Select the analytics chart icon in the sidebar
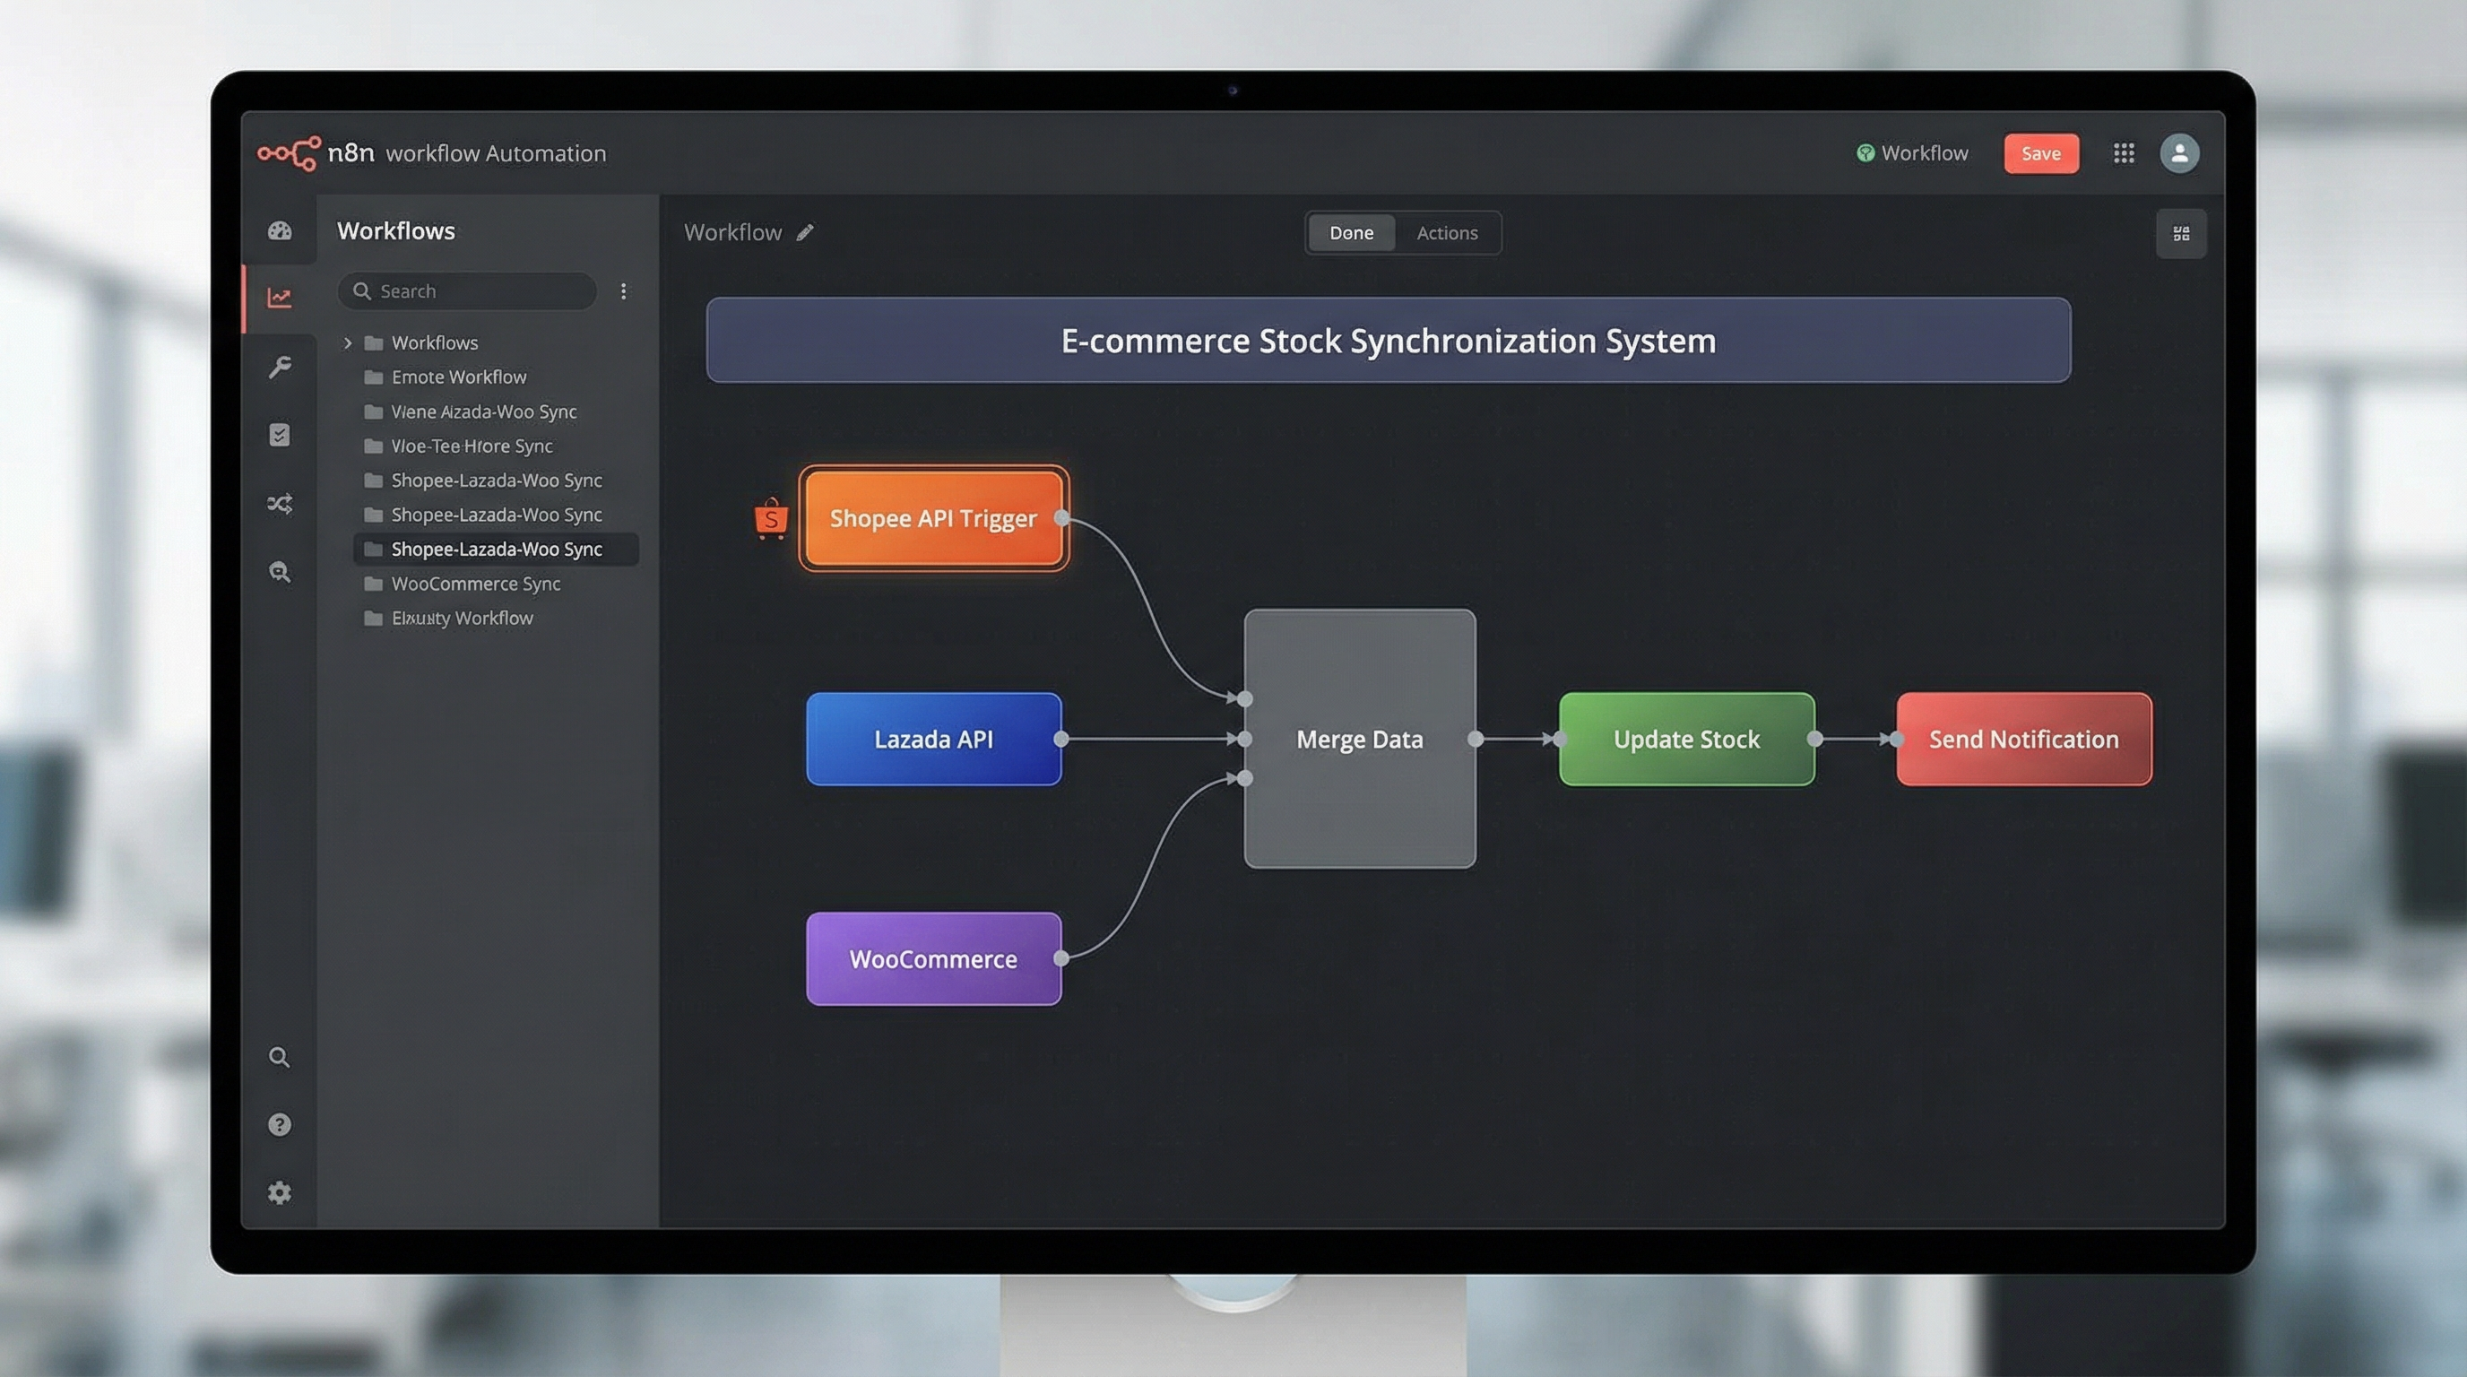The image size is (2467, 1377). (x=279, y=297)
